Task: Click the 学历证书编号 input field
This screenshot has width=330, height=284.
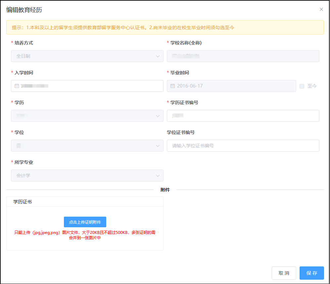Action: click(243, 116)
